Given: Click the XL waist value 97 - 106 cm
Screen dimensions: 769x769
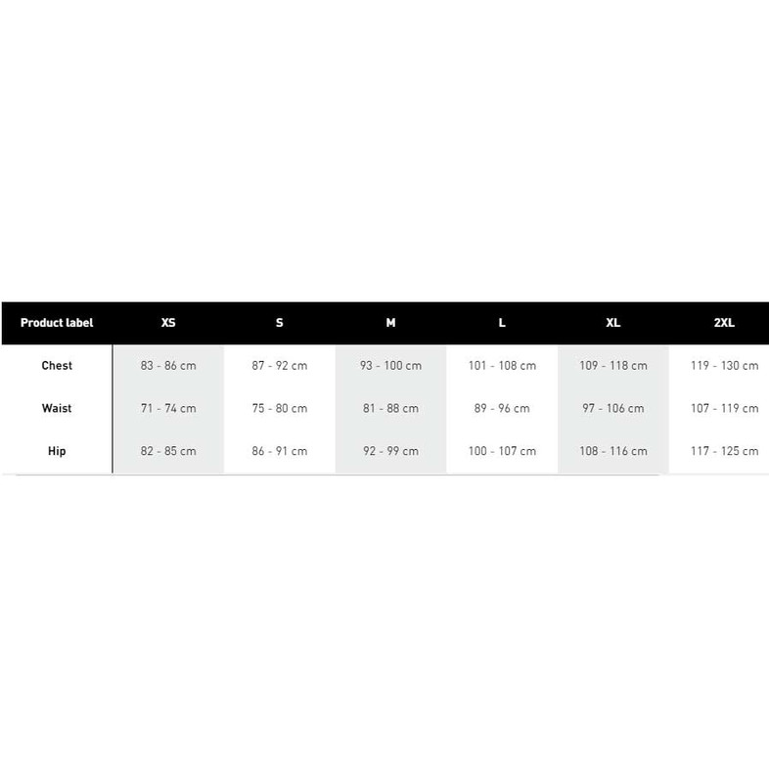Looking at the screenshot, I should tap(613, 408).
